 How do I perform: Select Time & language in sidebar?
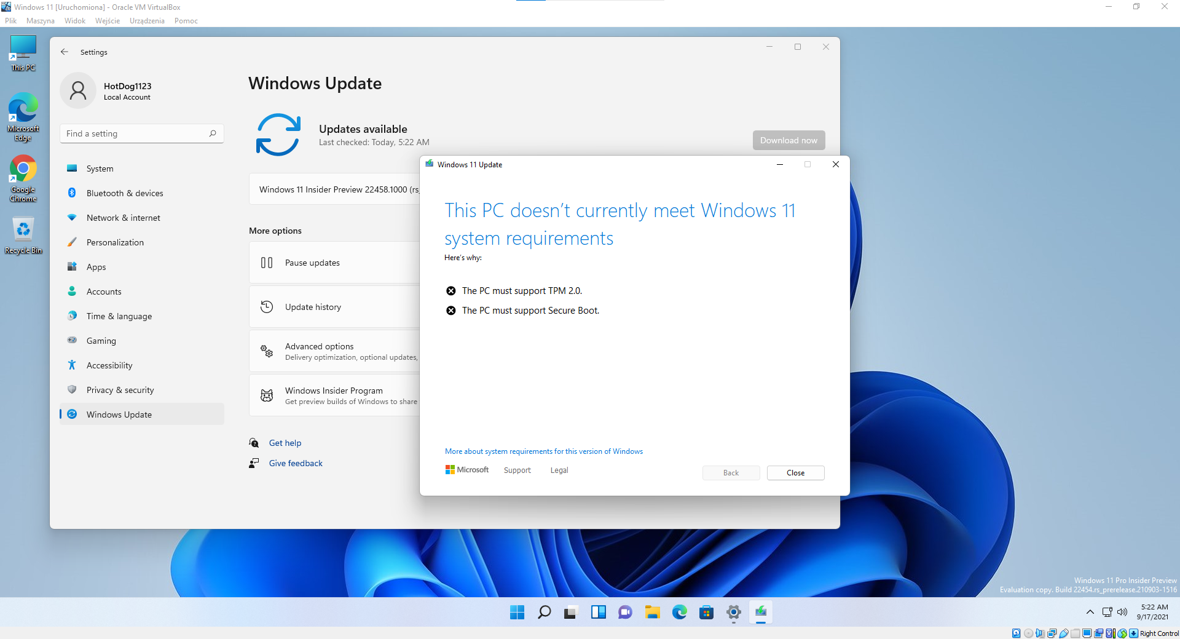pyautogui.click(x=142, y=316)
